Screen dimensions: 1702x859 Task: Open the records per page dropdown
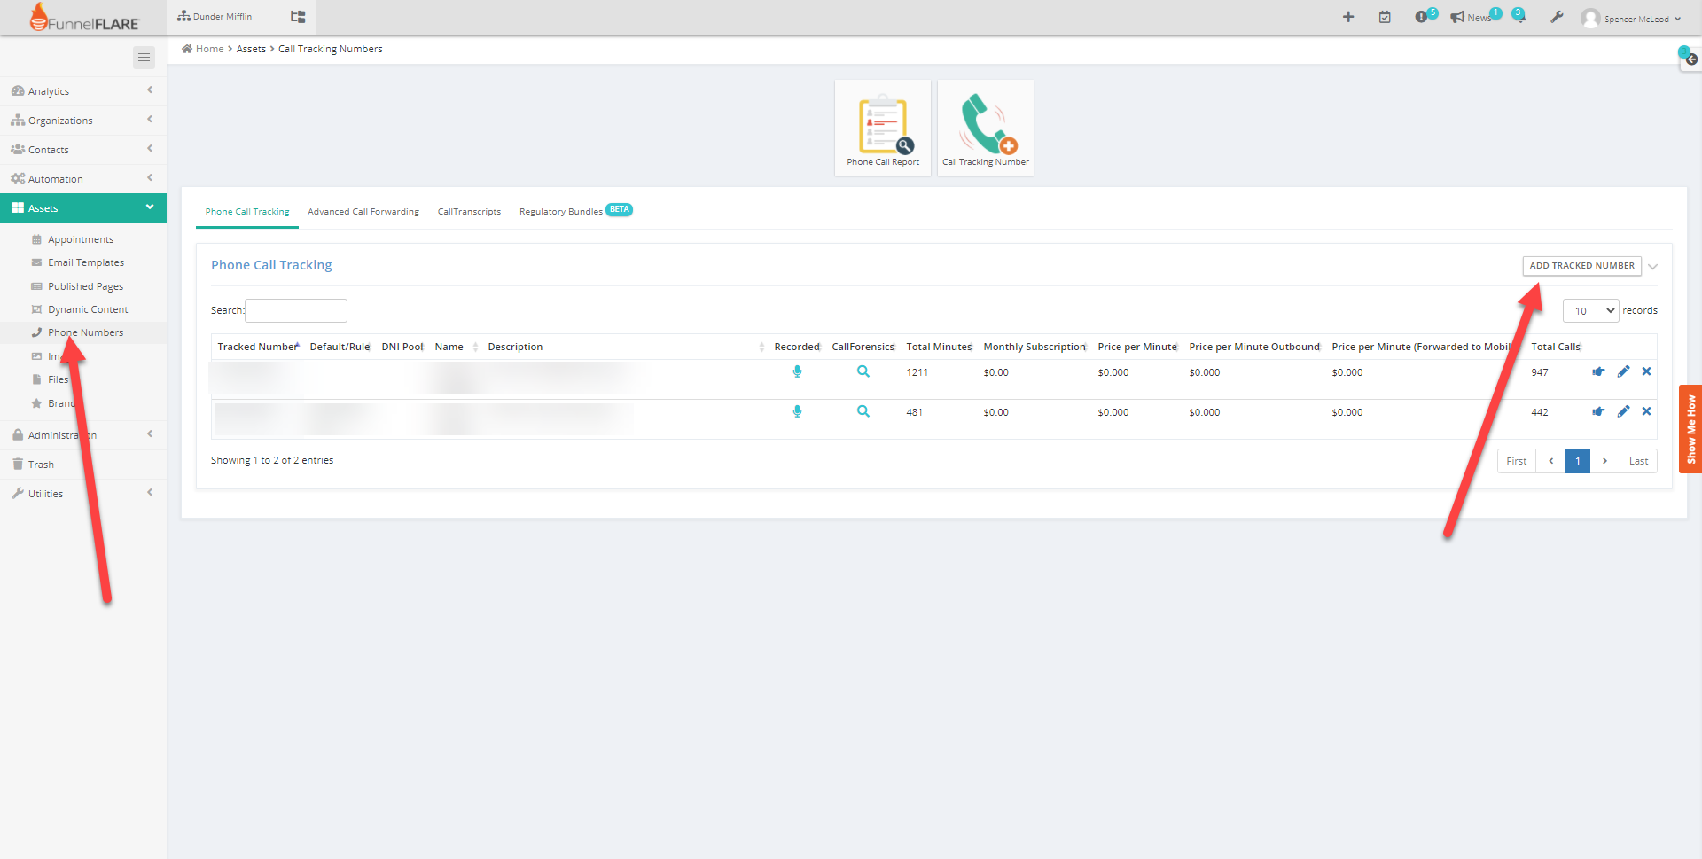tap(1590, 310)
